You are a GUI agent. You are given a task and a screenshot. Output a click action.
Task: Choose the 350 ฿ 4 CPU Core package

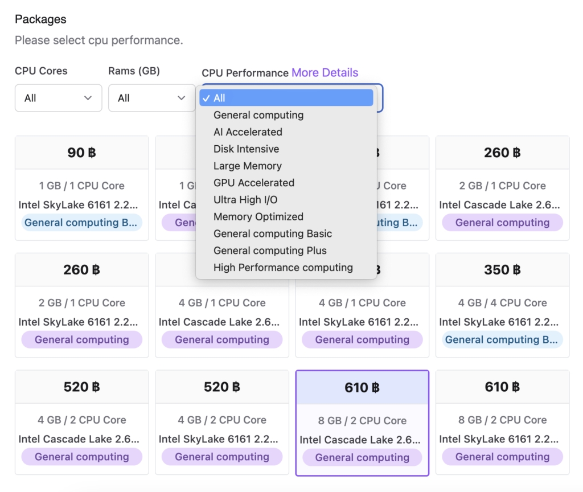click(x=502, y=305)
